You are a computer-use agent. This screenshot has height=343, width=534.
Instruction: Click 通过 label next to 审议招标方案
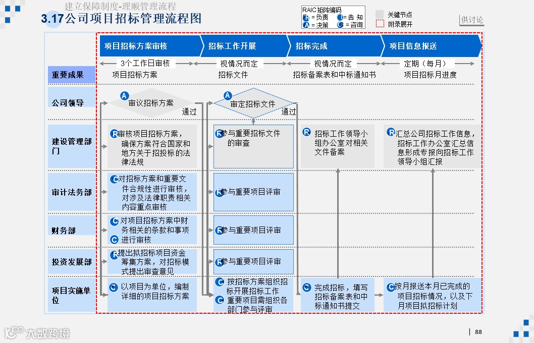pos(189,111)
